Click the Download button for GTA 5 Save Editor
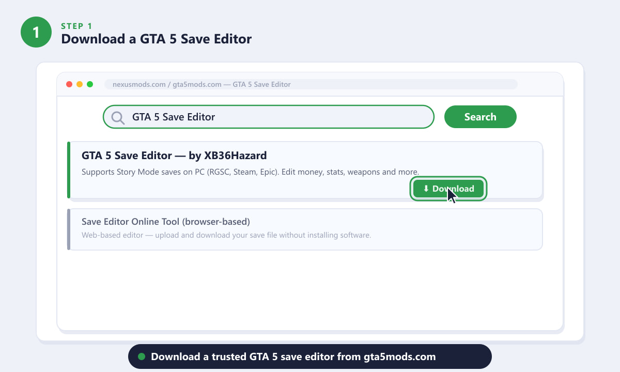The image size is (620, 372). click(448, 189)
